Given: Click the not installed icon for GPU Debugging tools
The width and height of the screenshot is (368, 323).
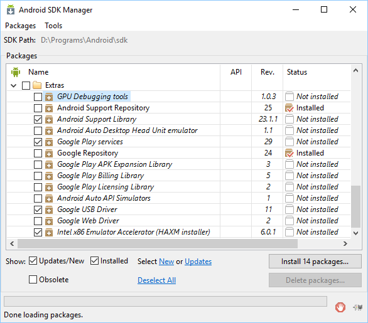Looking at the screenshot, I should 289,97.
